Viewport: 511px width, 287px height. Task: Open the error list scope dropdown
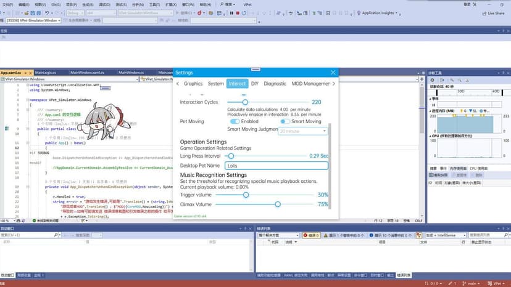click(x=278, y=235)
